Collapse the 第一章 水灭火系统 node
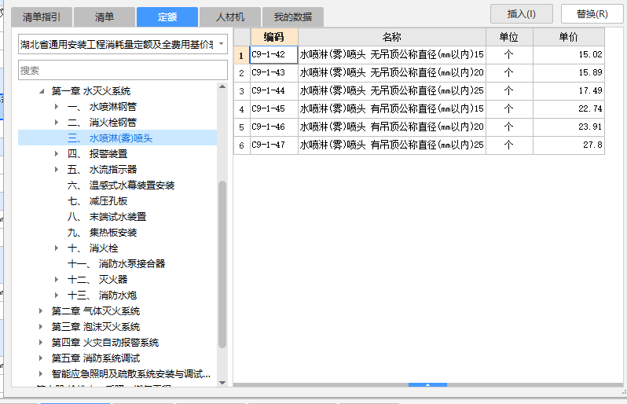Screen dimensions: 627x404 click(x=42, y=91)
